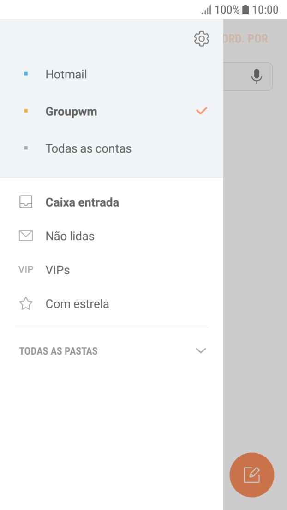Start voice search with the microphone icon
287x510 pixels.
click(257, 77)
